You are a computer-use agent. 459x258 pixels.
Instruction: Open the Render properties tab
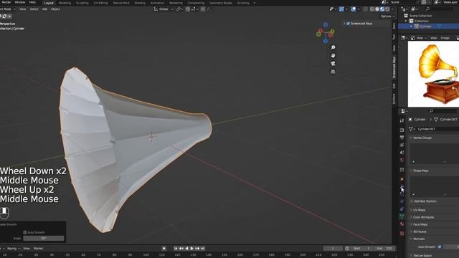point(402,130)
